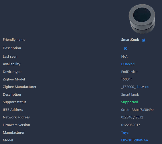Click the 9032 decimal network address
The image size is (162, 144).
click(139, 117)
